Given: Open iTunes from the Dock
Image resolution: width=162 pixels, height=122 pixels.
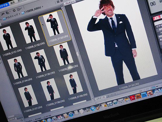Looking at the screenshot, I should [x=71, y=115].
